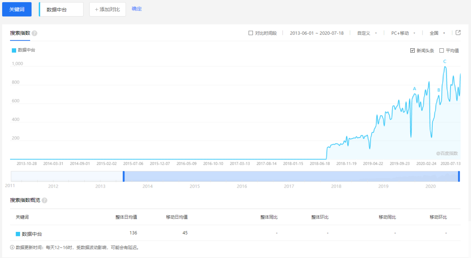Click news marker A on the chart
Viewport: 471px width, 258px height.
coord(415,89)
